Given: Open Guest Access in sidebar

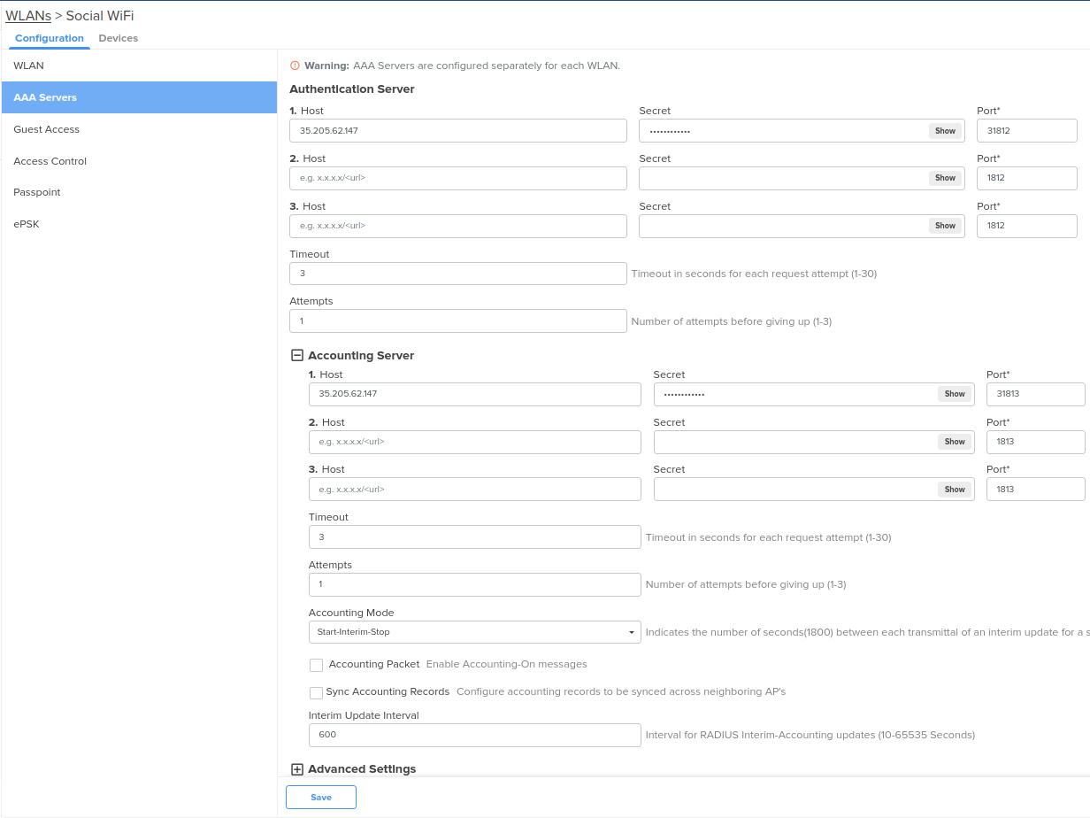Looking at the screenshot, I should click(x=47, y=129).
